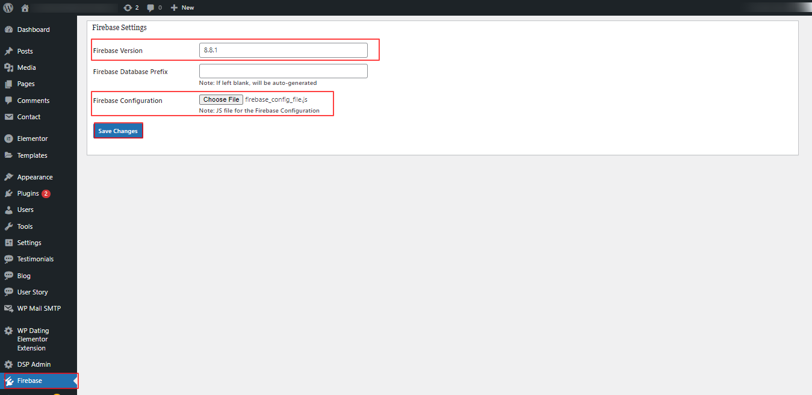
Task: Click the Blog speech bubble icon
Action: (8, 276)
